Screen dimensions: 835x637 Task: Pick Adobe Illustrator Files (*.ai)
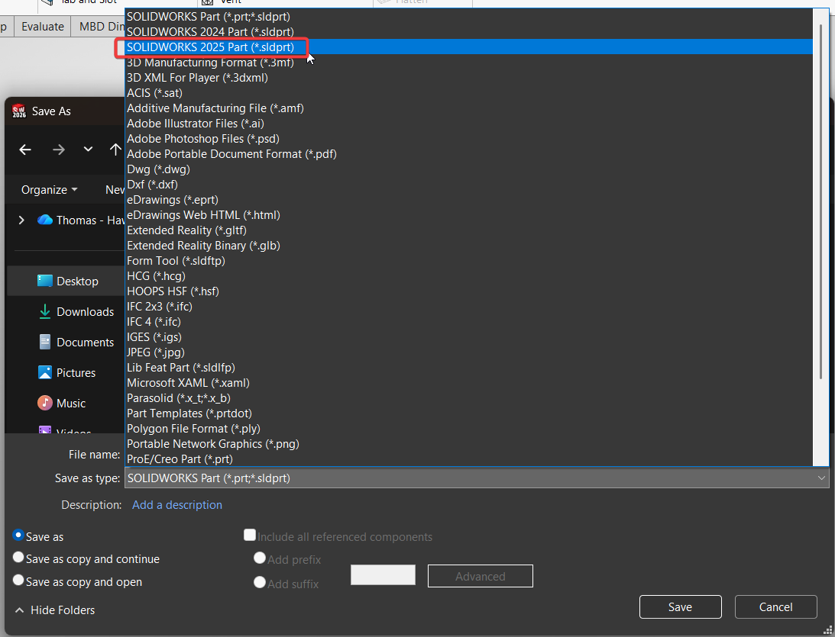point(468,124)
